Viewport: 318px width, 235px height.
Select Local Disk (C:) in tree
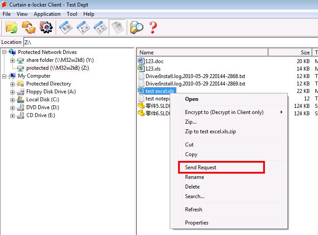click(43, 100)
